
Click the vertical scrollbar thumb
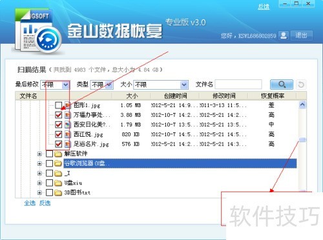point(302,140)
